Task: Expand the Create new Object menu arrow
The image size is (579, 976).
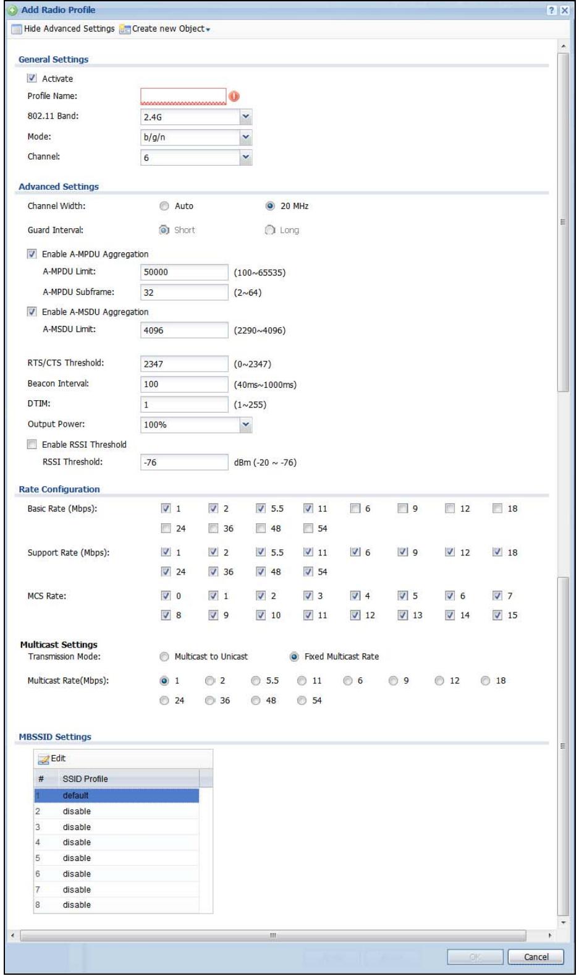Action: coord(208,30)
